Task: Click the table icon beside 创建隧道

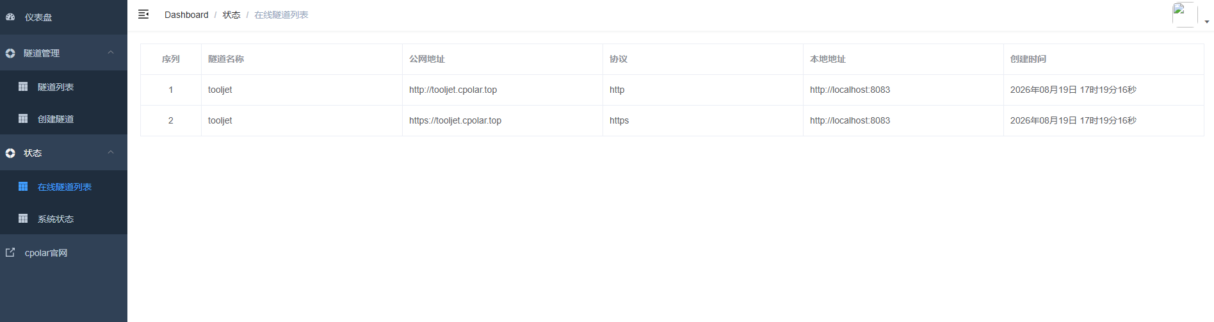Action: (x=23, y=118)
